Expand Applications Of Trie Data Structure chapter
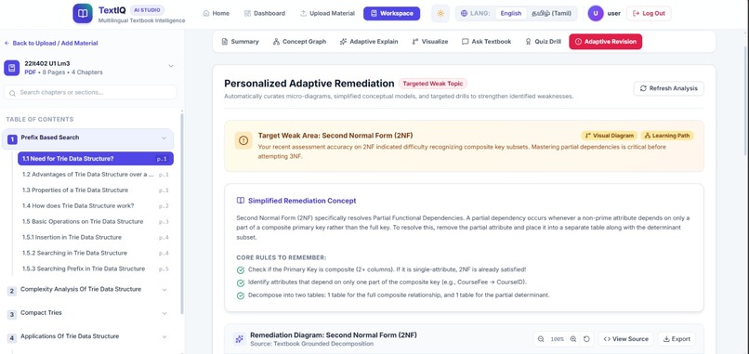The height and width of the screenshot is (354, 749). pyautogui.click(x=164, y=336)
